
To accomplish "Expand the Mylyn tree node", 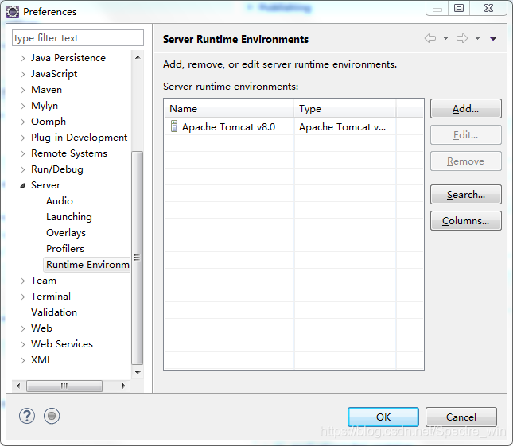I will coord(22,106).
